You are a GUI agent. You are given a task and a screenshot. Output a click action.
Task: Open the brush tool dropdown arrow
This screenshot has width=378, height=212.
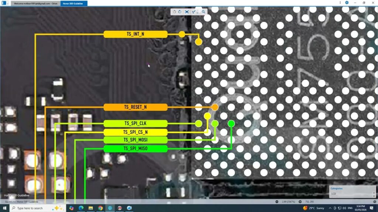tap(197, 12)
